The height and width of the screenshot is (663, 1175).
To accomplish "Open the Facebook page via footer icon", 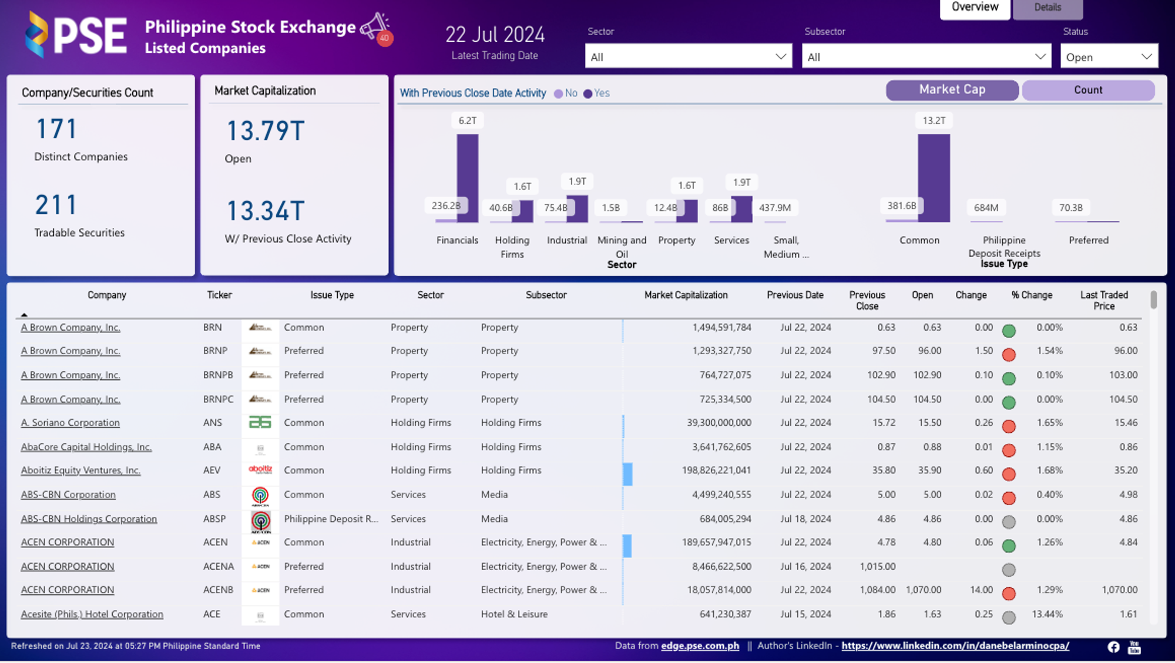I will [1113, 647].
